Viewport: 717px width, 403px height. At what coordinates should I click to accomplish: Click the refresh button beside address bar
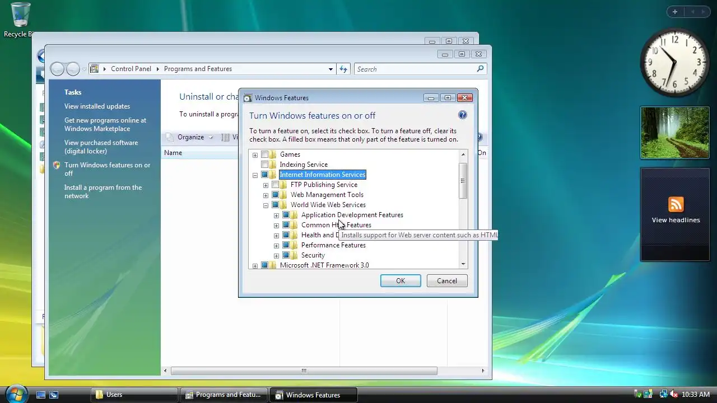[343, 69]
